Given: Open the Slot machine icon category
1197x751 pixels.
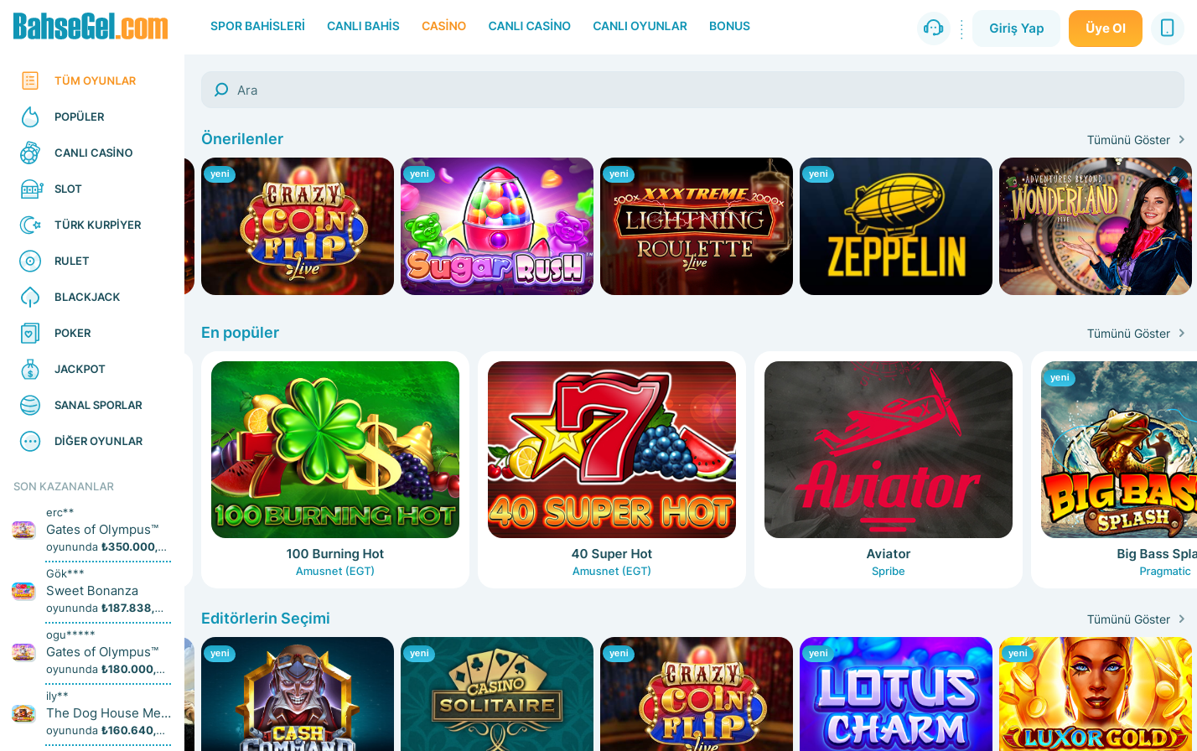Looking at the screenshot, I should [31, 189].
